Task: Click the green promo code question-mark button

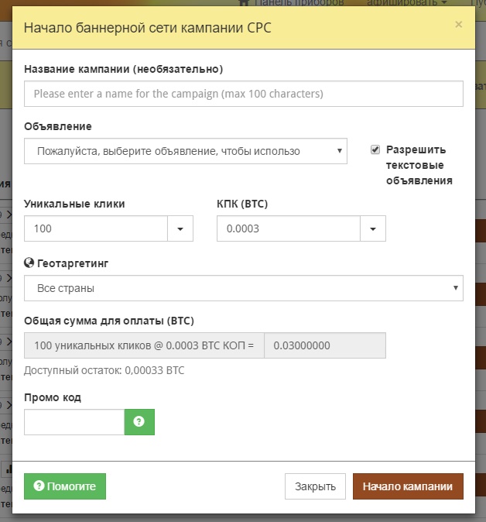Action: (139, 422)
